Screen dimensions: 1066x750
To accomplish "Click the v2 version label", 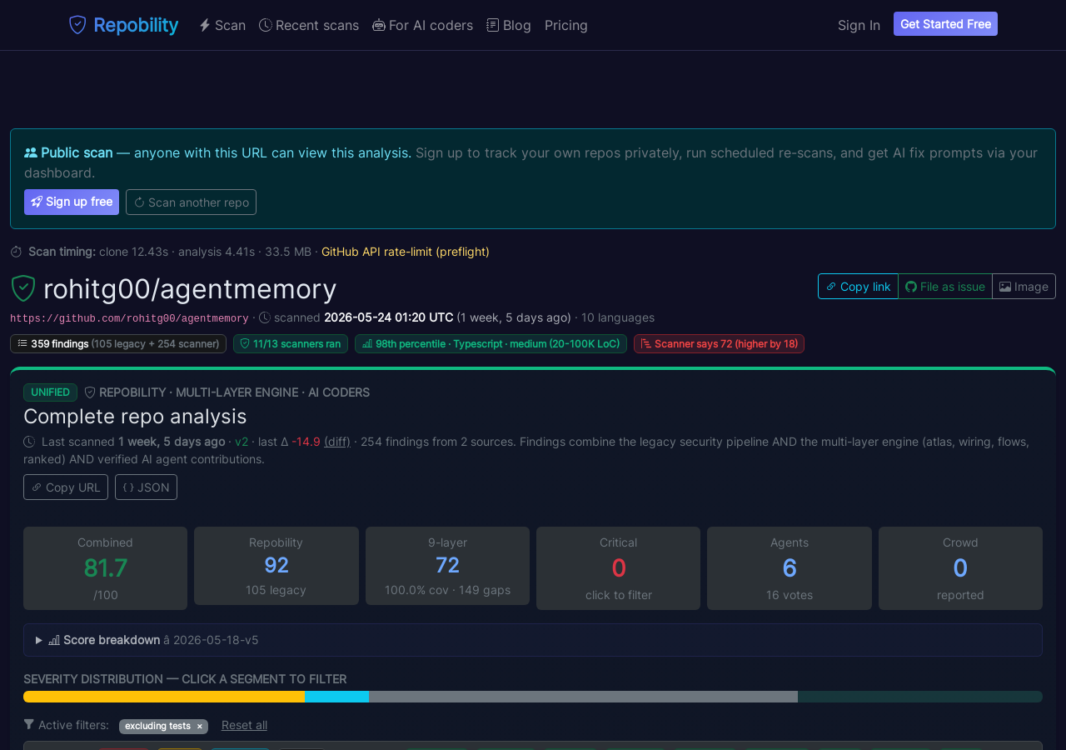I will (x=242, y=442).
